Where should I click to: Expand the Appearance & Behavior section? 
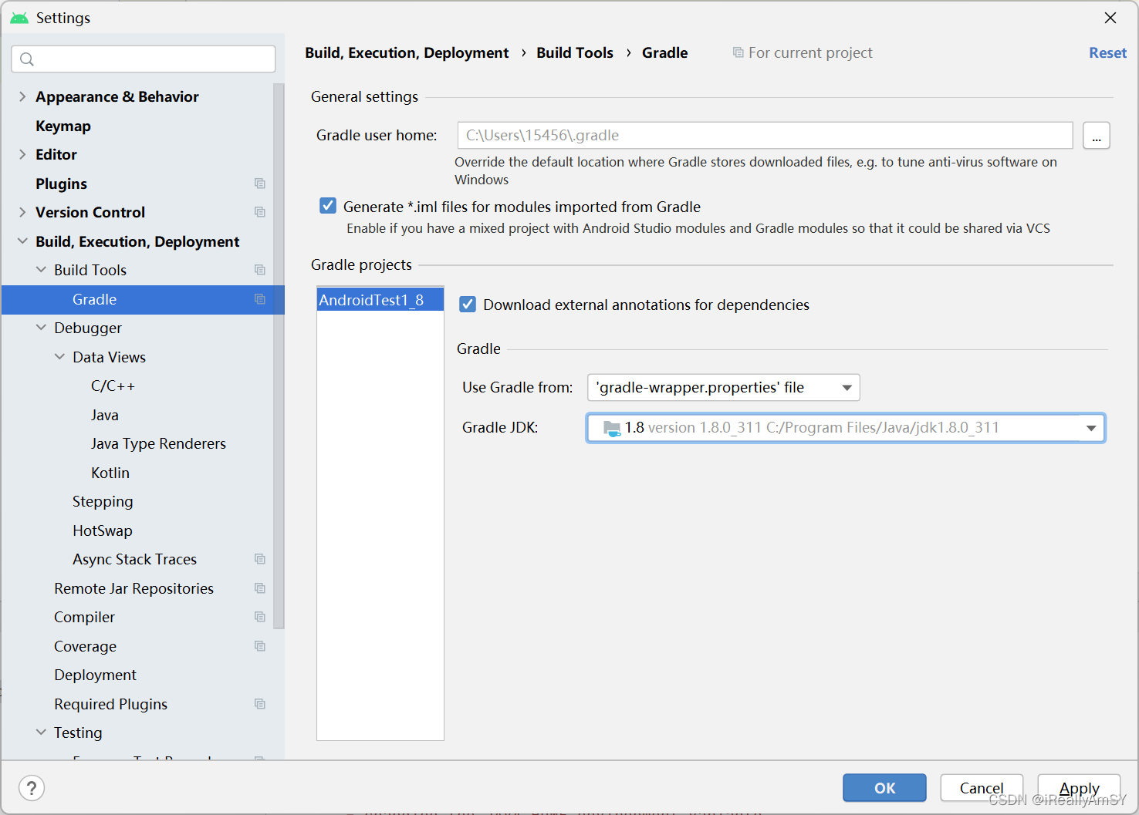click(22, 96)
